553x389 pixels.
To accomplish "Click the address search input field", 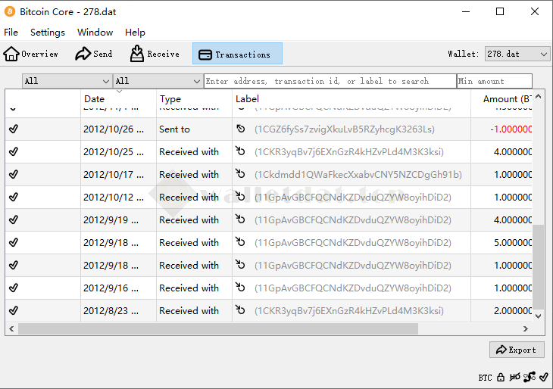I will 330,81.
